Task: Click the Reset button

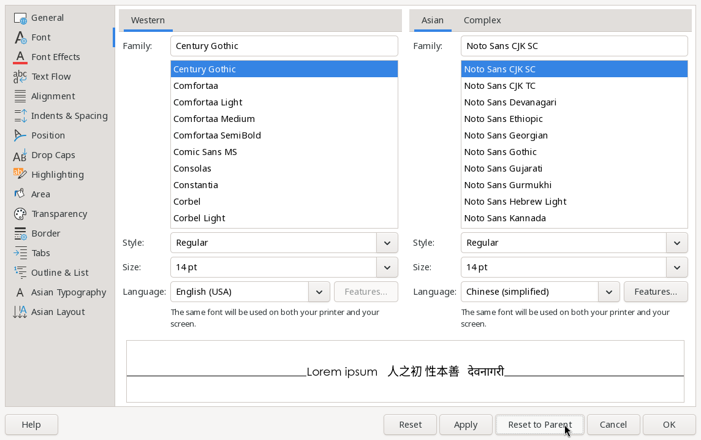Action: click(410, 425)
